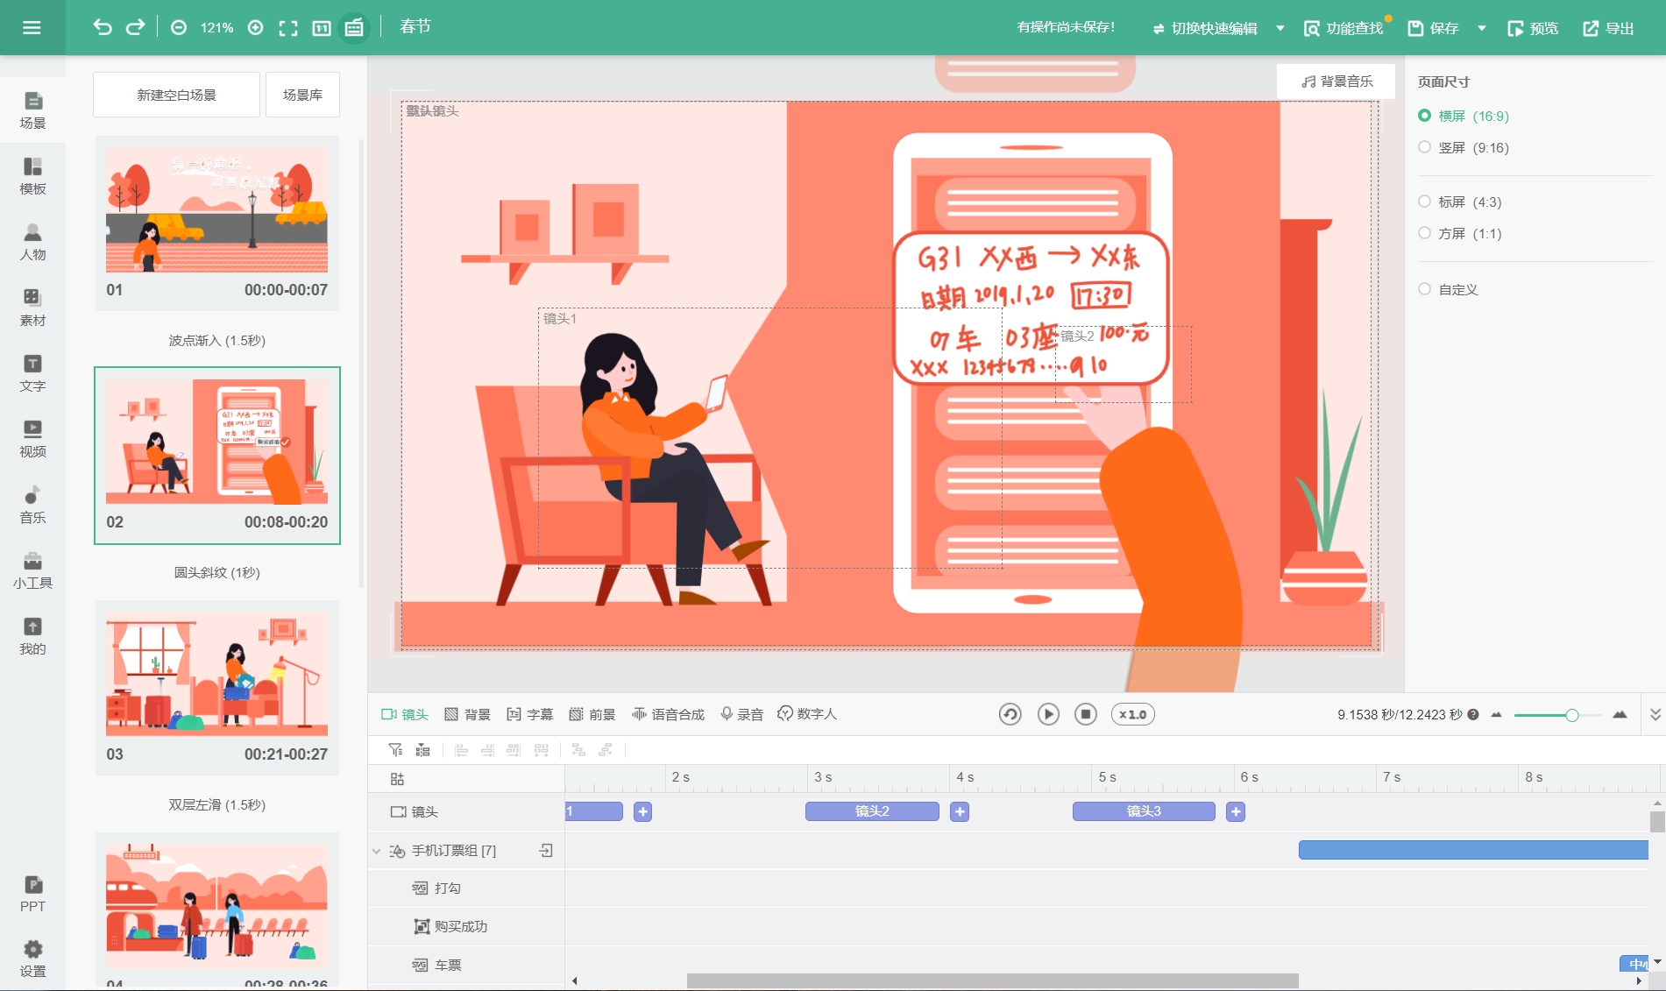Viewport: 1666px width, 991px height.
Task: Select the 镜头2 clip on timeline
Action: tap(872, 811)
